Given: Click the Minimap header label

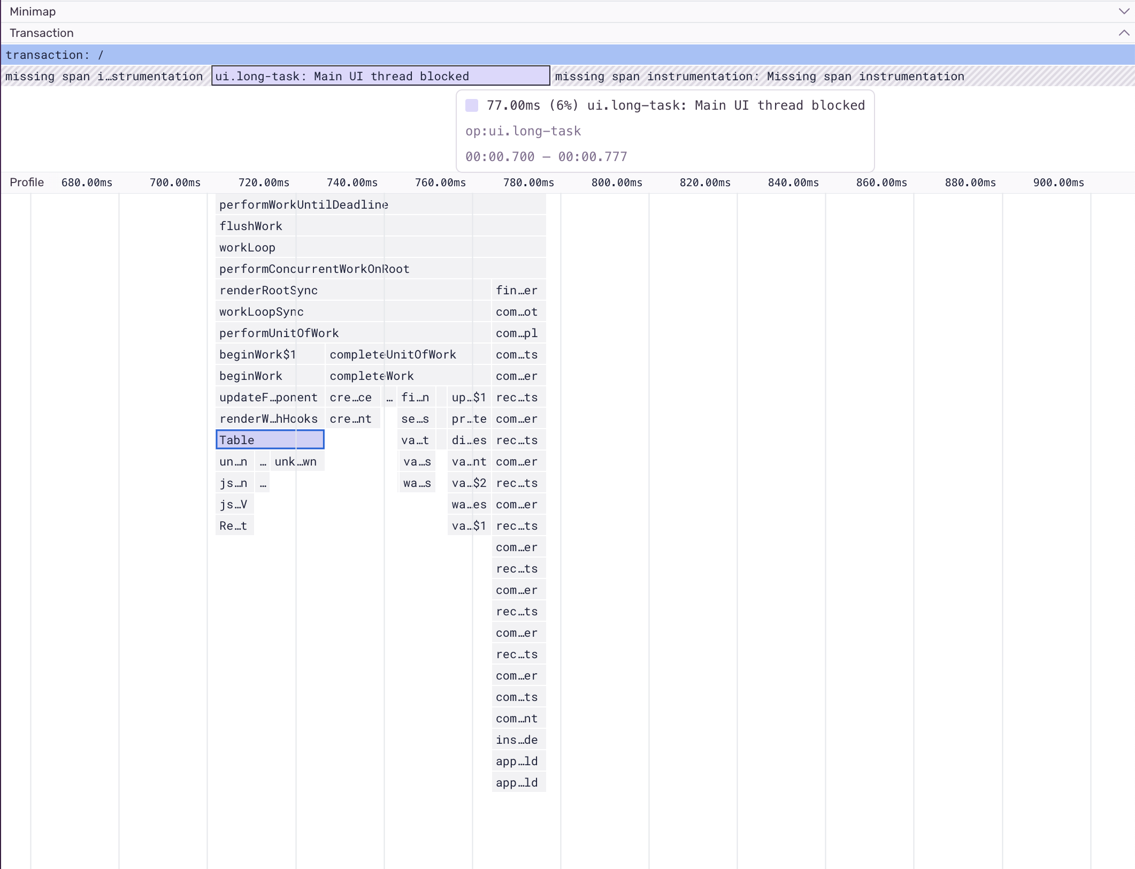Looking at the screenshot, I should pos(33,11).
